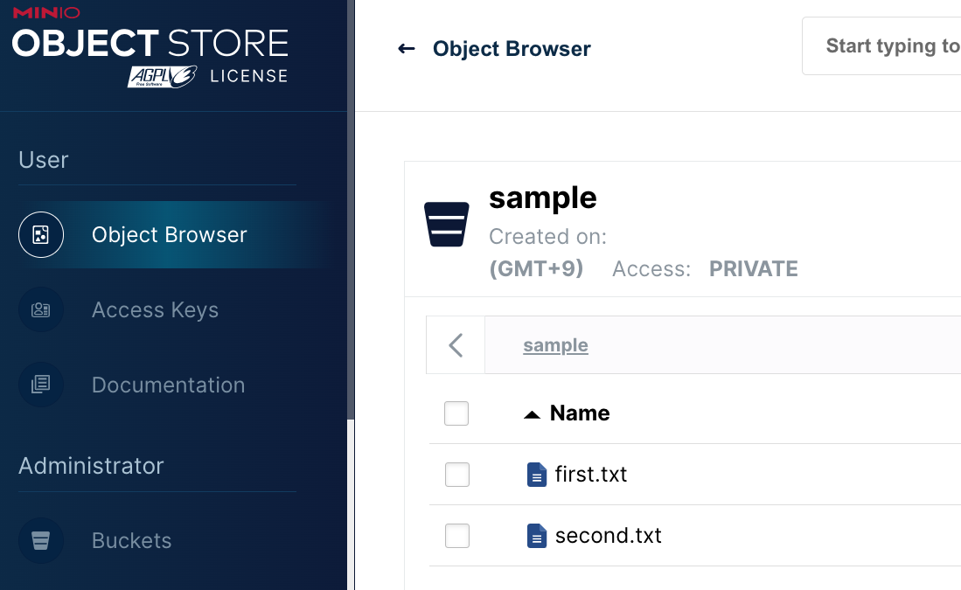The image size is (961, 590).
Task: Click the Access Keys sidebar icon
Action: pos(41,310)
